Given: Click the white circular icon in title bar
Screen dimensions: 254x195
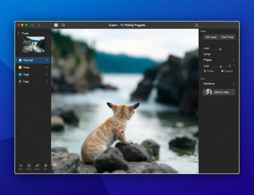Looking at the screenshot, I should [x=56, y=25].
